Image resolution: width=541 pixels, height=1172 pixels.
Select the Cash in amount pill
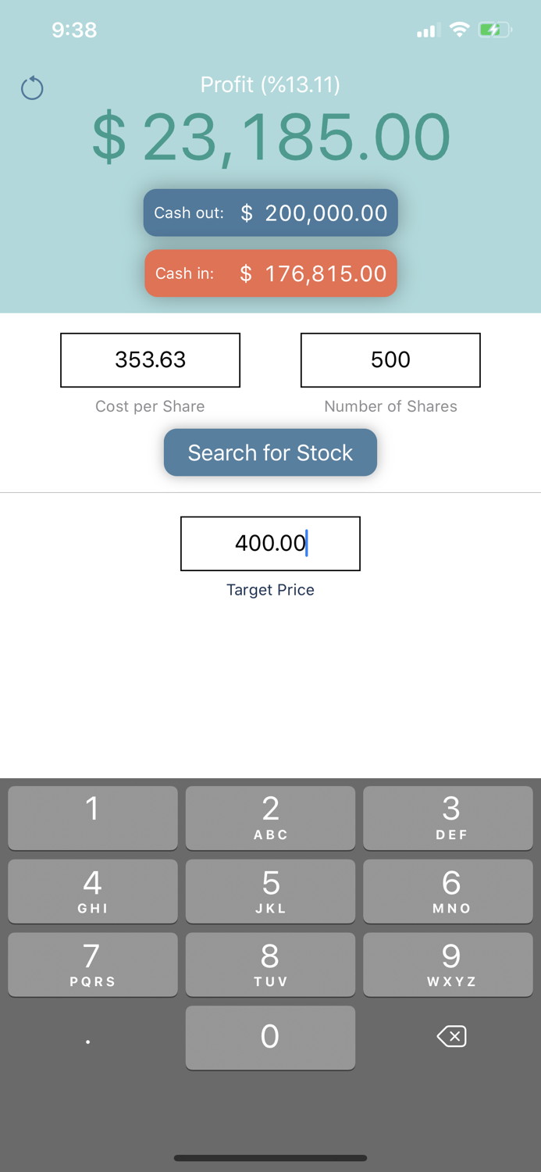(x=270, y=273)
